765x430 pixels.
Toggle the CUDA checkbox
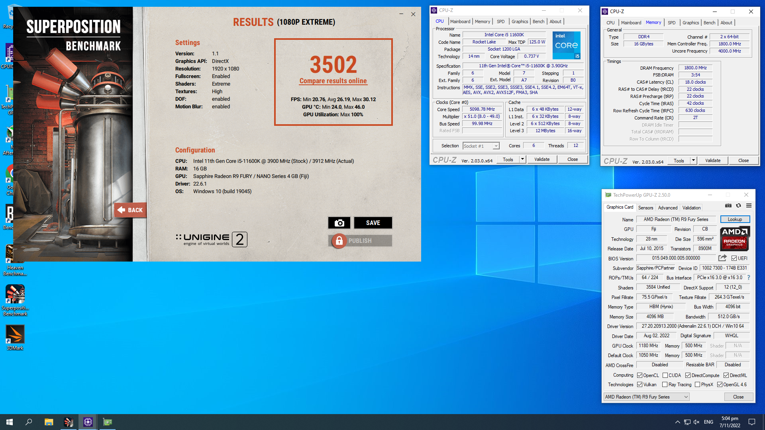coord(665,375)
